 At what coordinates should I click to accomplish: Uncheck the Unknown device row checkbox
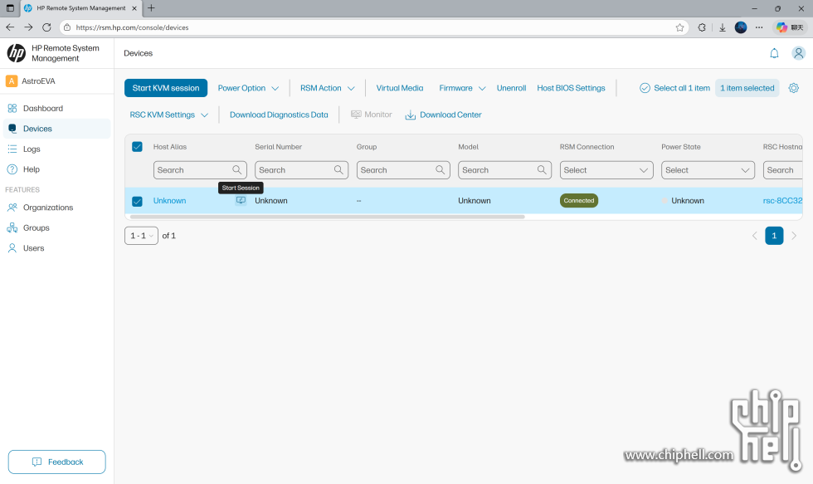(x=137, y=201)
